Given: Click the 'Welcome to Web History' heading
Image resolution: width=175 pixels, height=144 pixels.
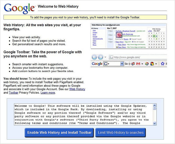Looking at the screenshot, I should click(x=58, y=6).
